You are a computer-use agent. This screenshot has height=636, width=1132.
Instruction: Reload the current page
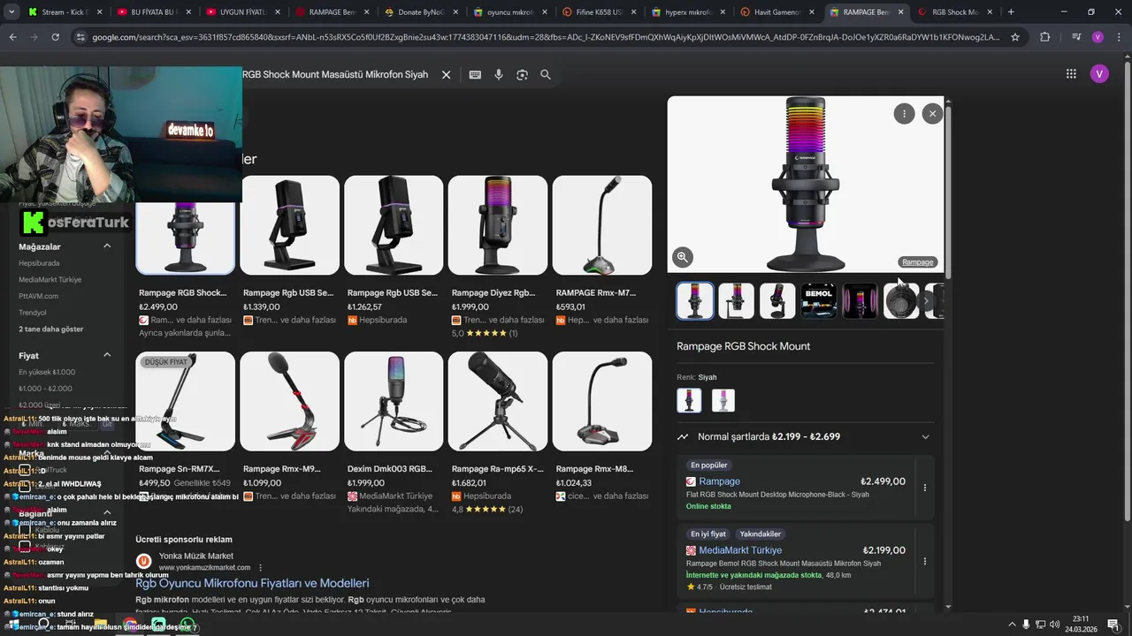(55, 37)
